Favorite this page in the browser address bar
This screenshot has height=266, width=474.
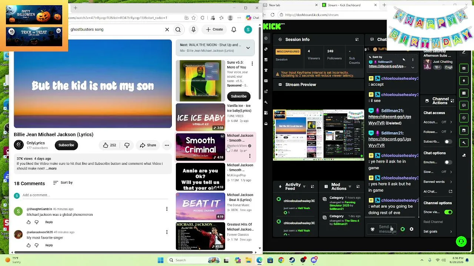pos(193,18)
